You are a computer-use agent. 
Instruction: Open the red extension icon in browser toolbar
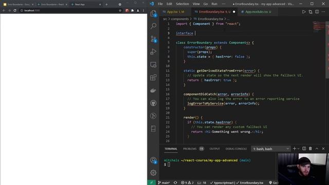127,10
